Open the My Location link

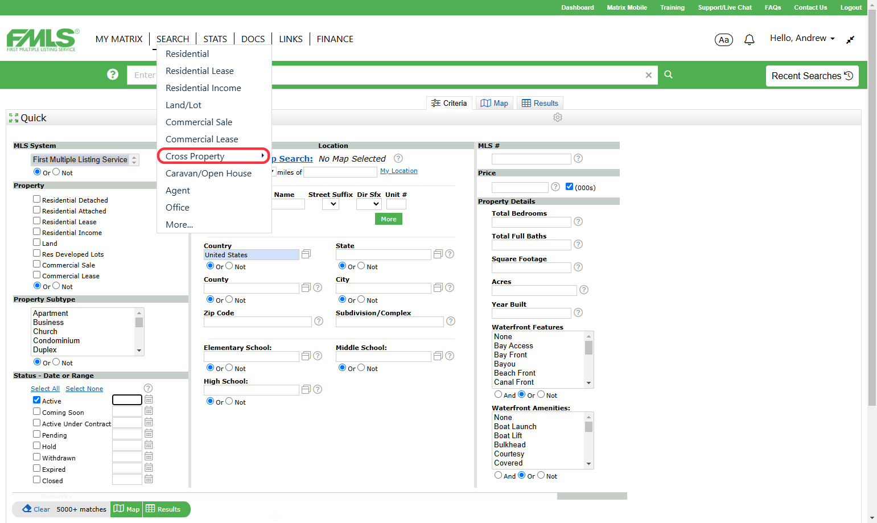pos(399,171)
